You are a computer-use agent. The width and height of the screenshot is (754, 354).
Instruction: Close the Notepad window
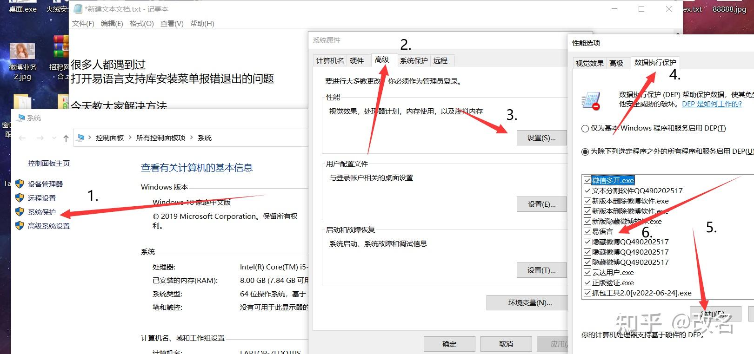(668, 9)
